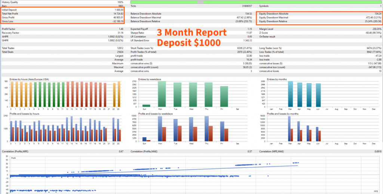Select the largest profit trade value 32.80
This screenshot has height=194, width=383.
point(249,56)
